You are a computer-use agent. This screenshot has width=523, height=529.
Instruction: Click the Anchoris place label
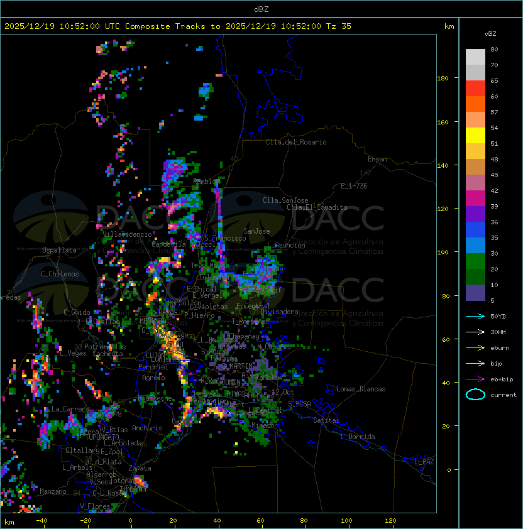pos(147,428)
